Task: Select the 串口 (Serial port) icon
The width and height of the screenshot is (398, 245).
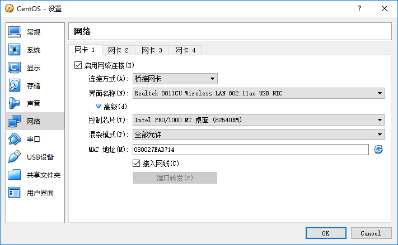Action: (15, 139)
